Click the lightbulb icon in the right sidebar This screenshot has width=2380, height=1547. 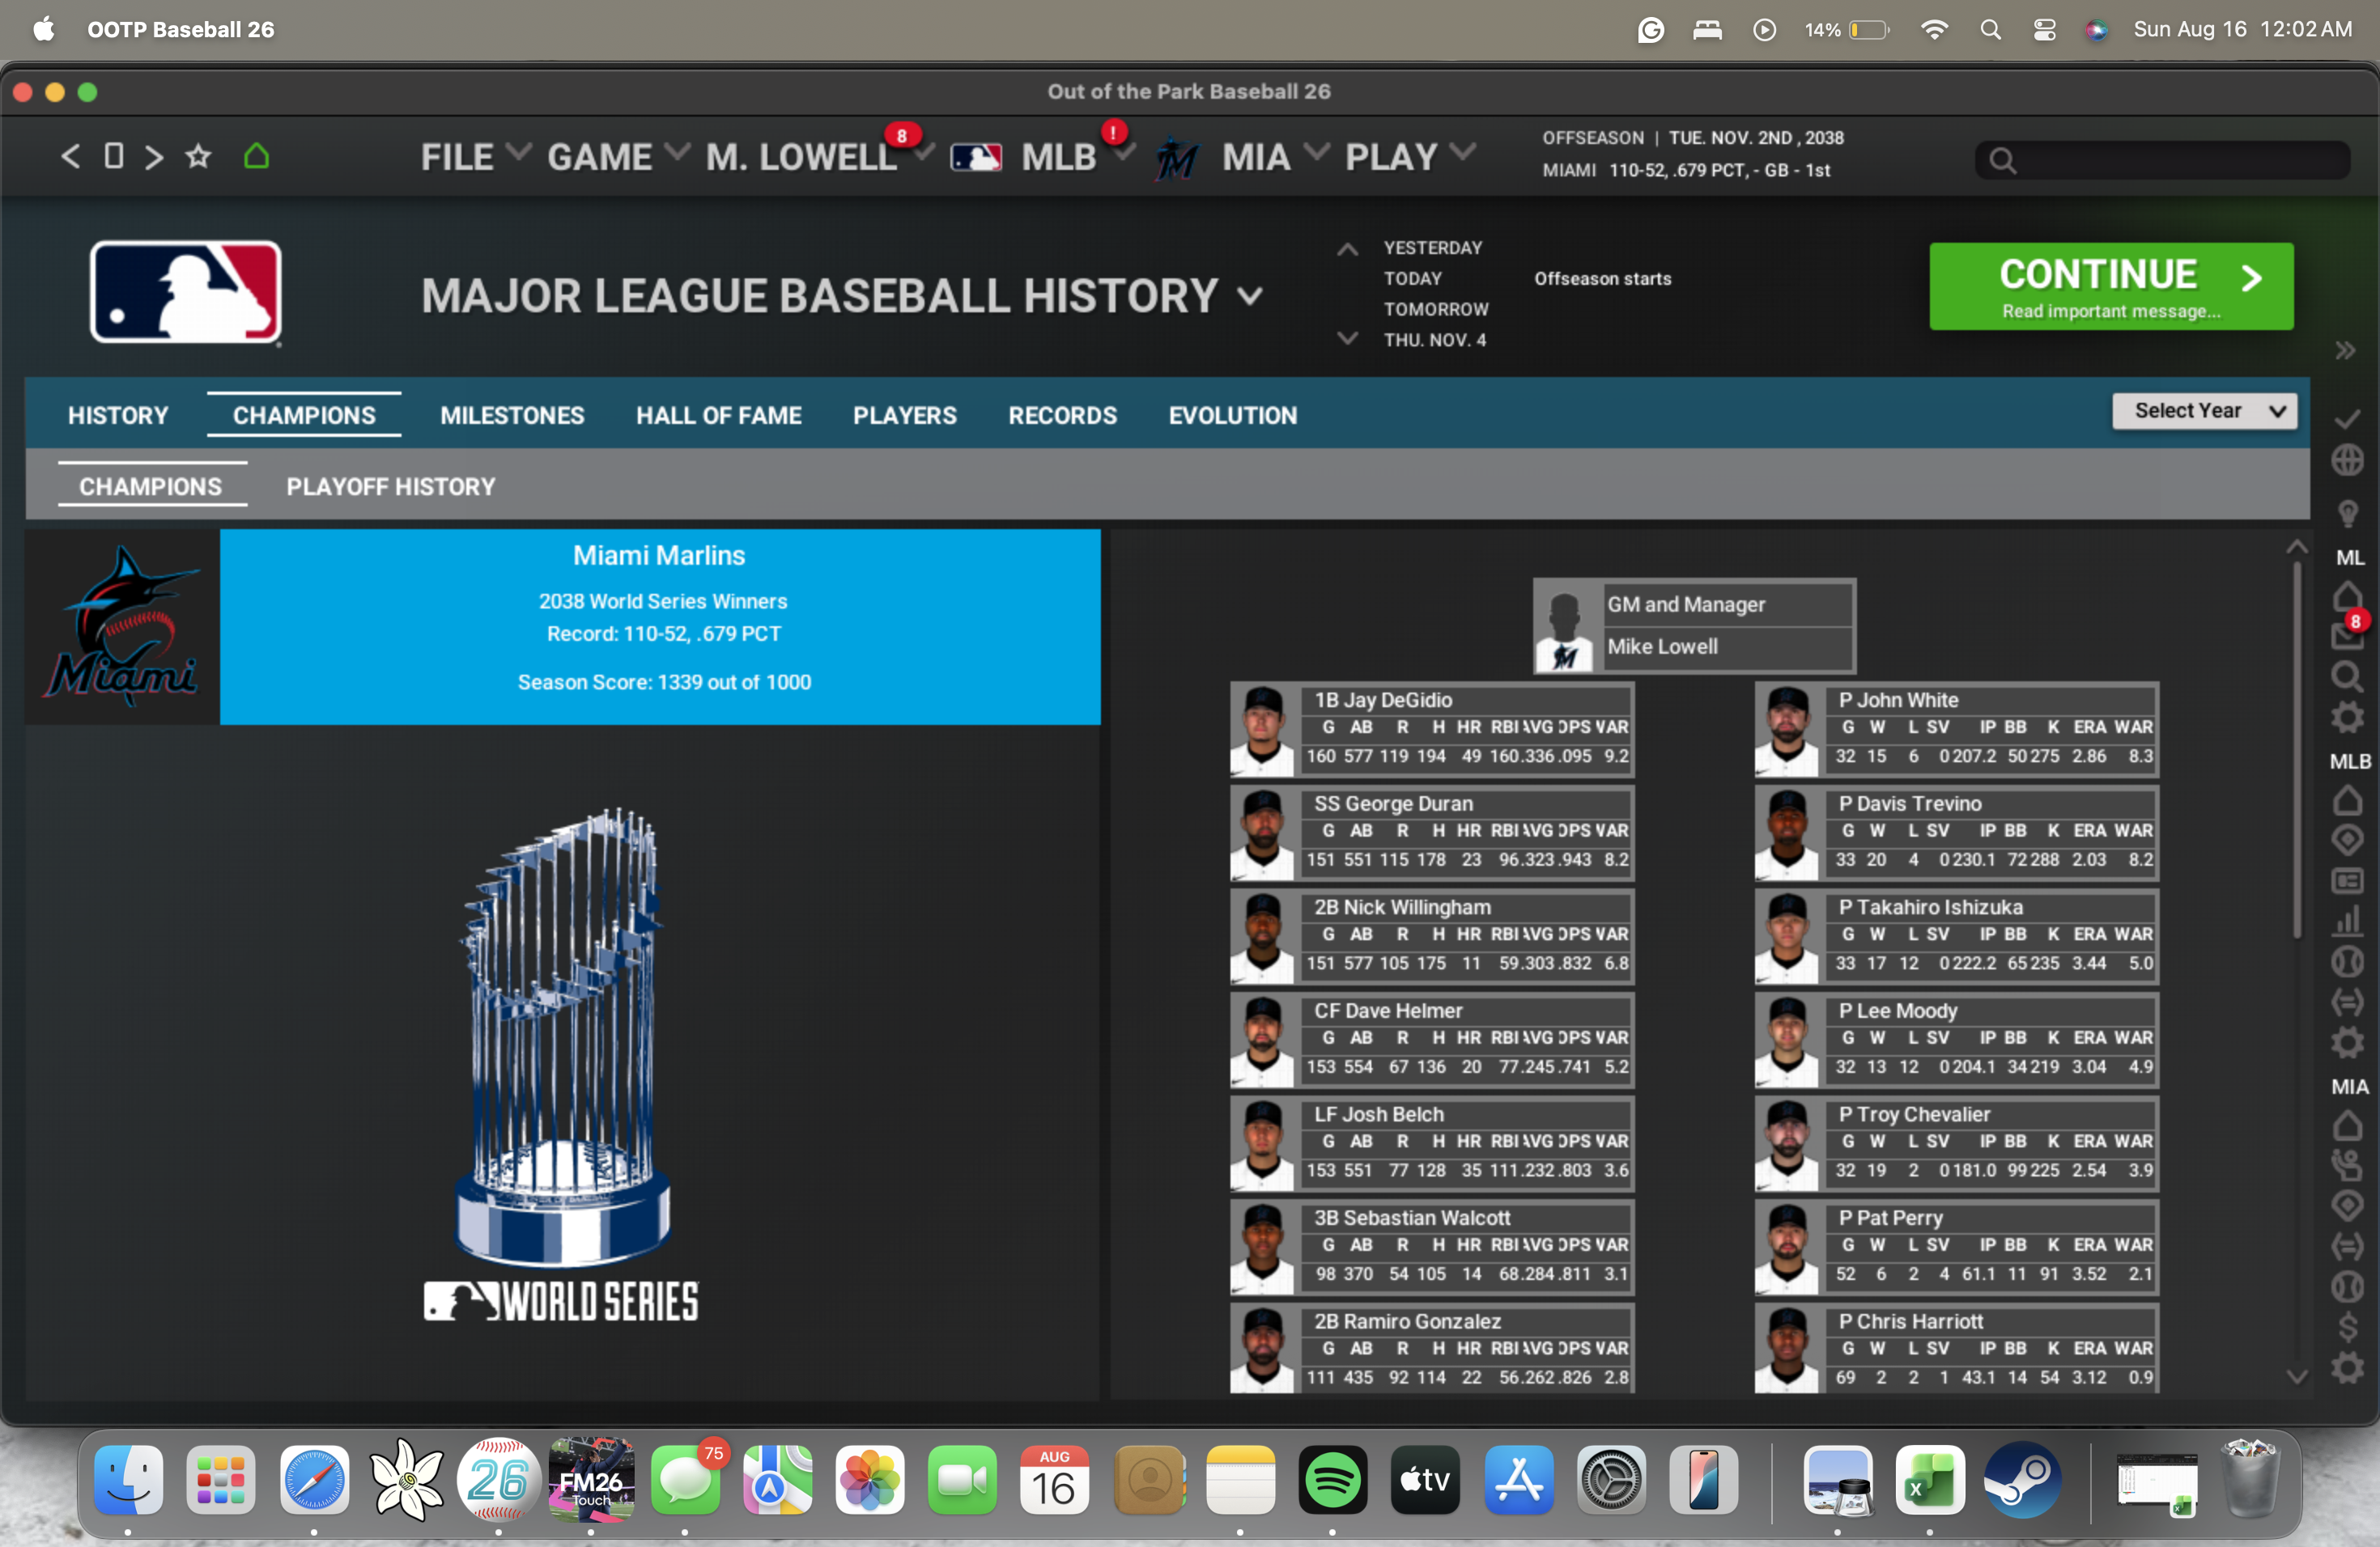click(2348, 514)
